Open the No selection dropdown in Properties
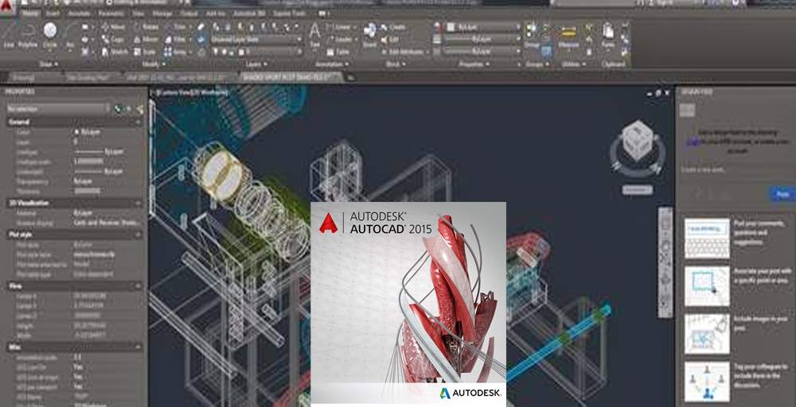The width and height of the screenshot is (796, 407). 58,108
